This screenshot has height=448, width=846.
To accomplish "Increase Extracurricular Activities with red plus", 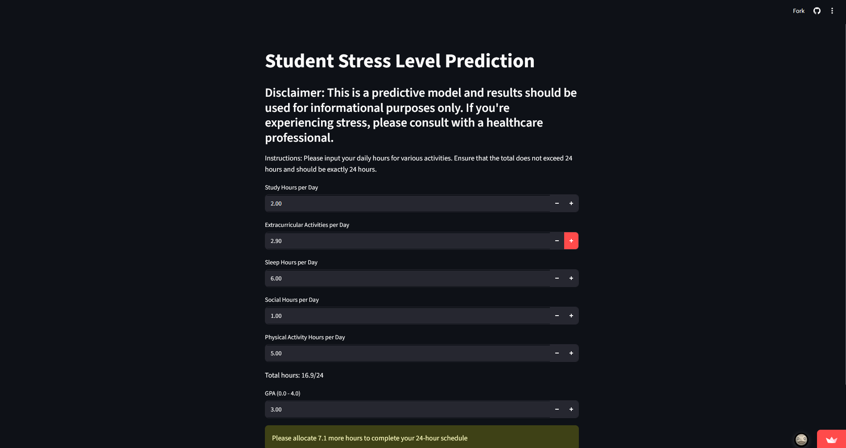I will 571,241.
